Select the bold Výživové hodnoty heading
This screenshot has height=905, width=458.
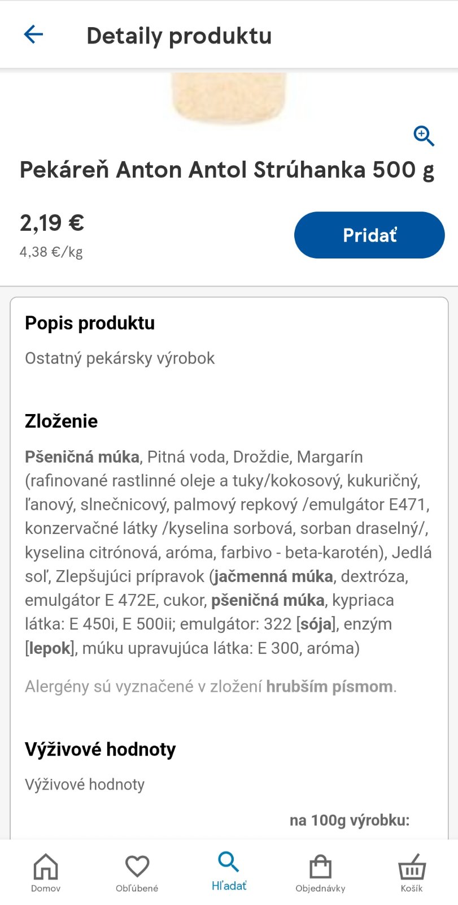pos(101,749)
